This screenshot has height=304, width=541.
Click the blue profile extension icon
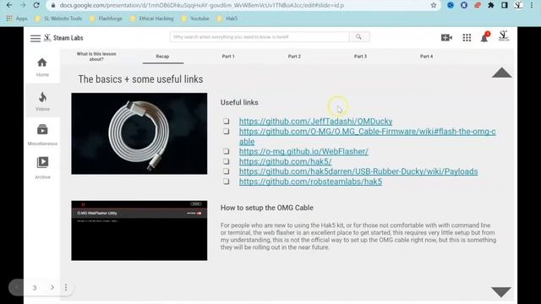(x=451, y=5)
